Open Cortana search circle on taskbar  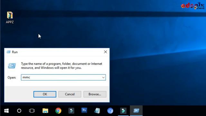tap(19, 111)
